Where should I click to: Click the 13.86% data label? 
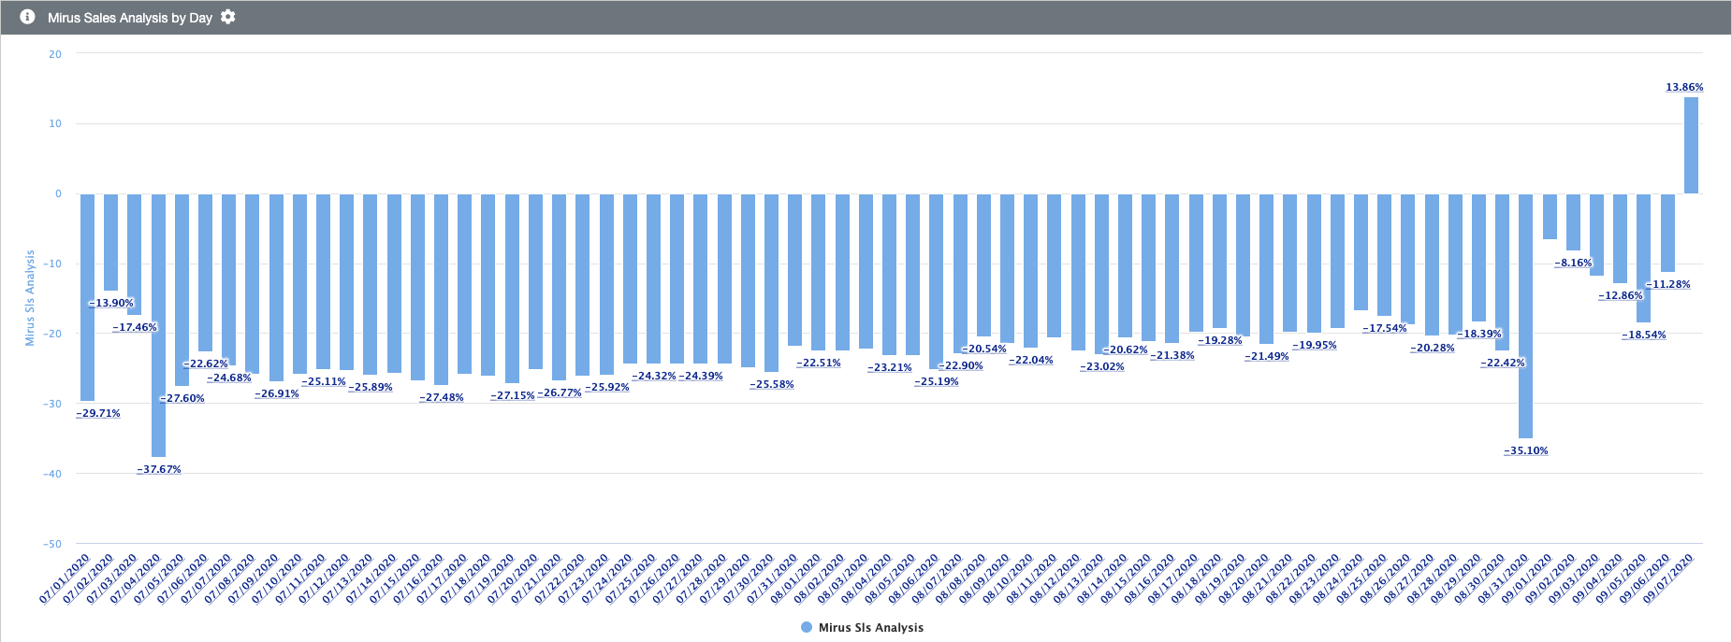tap(1684, 87)
